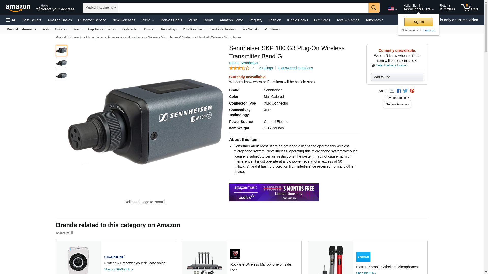Share on Twitter icon
The width and height of the screenshot is (488, 274).
pos(405,91)
